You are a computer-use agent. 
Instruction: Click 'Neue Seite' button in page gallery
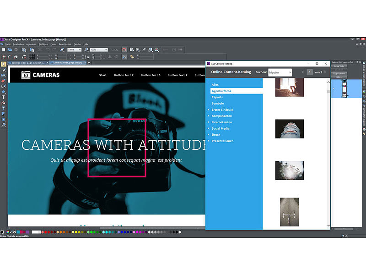339,66
